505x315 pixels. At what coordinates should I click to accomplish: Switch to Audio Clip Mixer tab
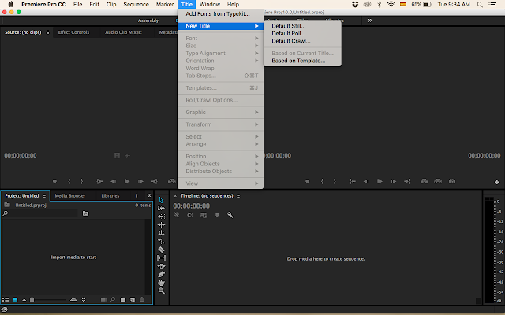pyautogui.click(x=123, y=32)
